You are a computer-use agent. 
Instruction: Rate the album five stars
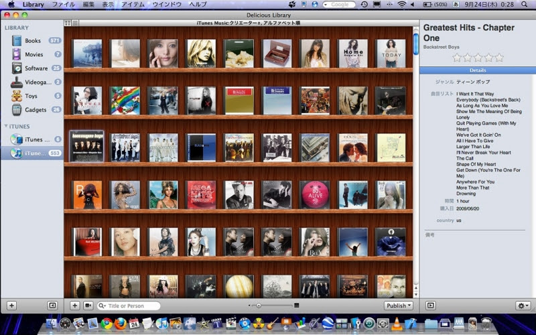click(499, 58)
